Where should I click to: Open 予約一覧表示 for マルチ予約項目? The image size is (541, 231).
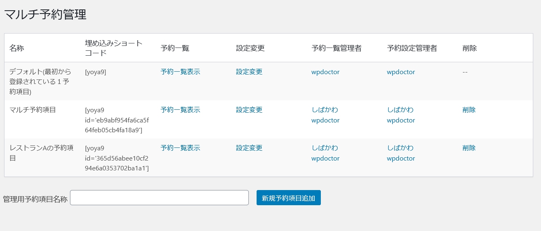click(x=180, y=110)
